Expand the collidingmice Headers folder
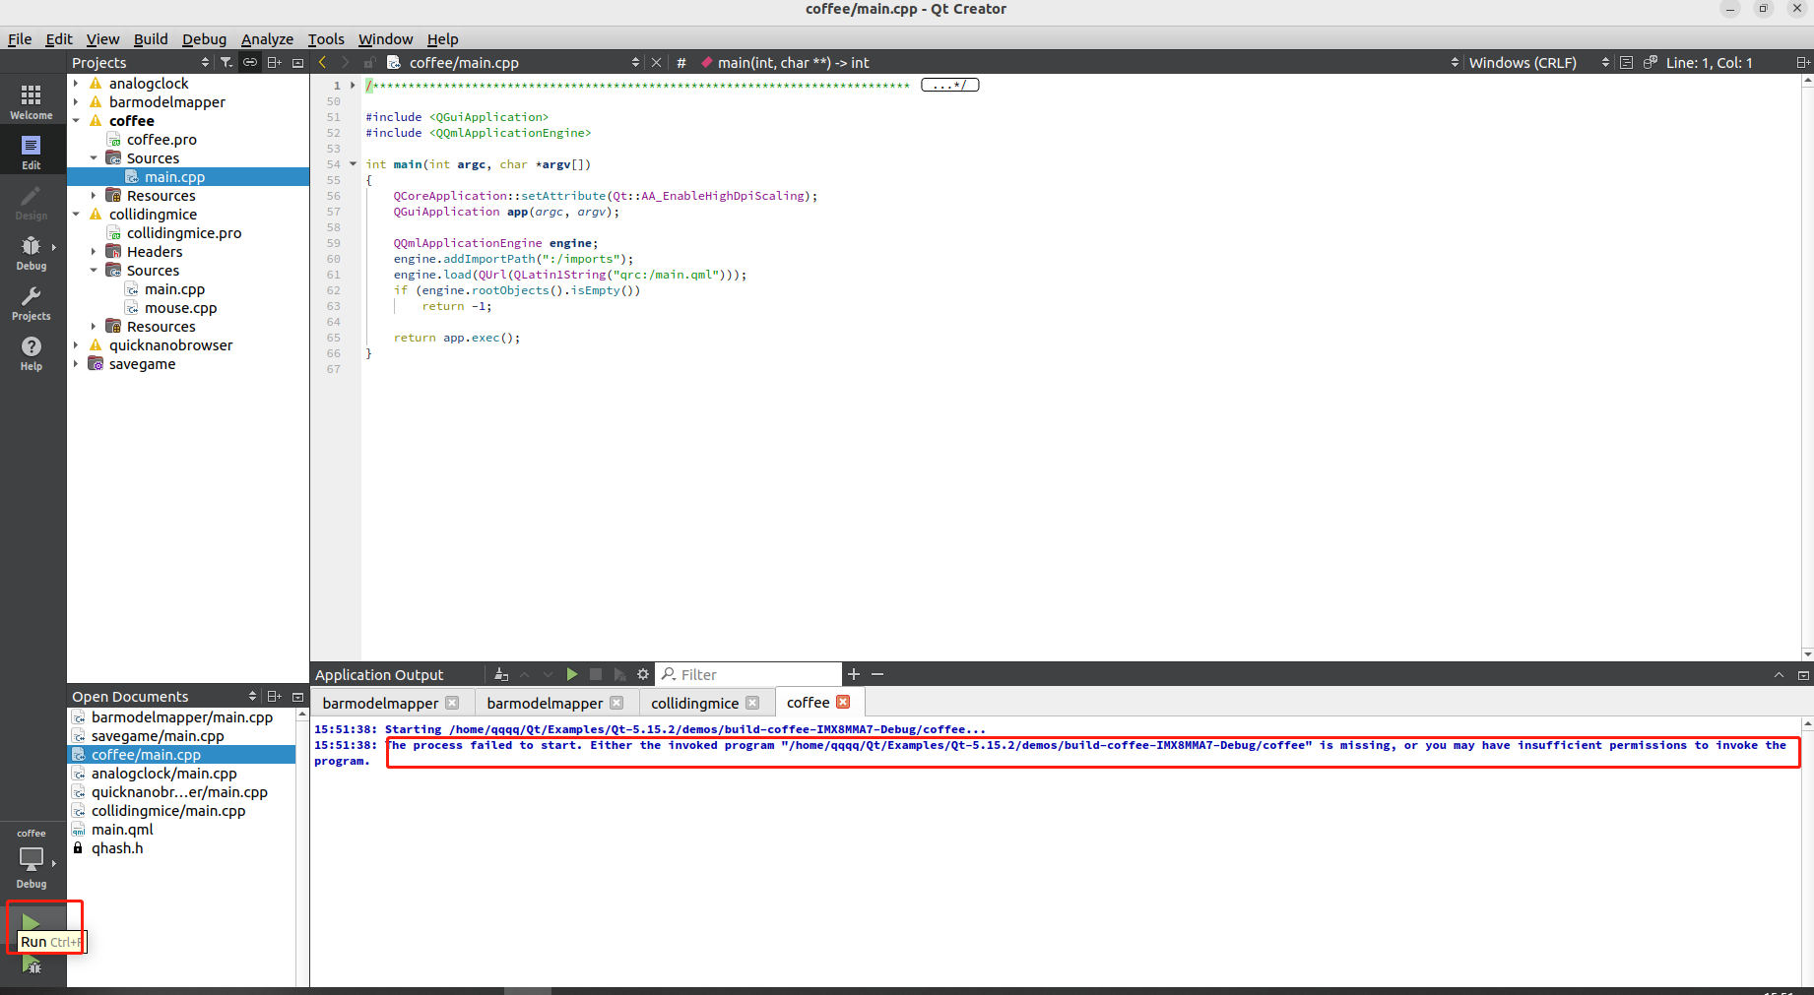The image size is (1814, 995). point(94,252)
